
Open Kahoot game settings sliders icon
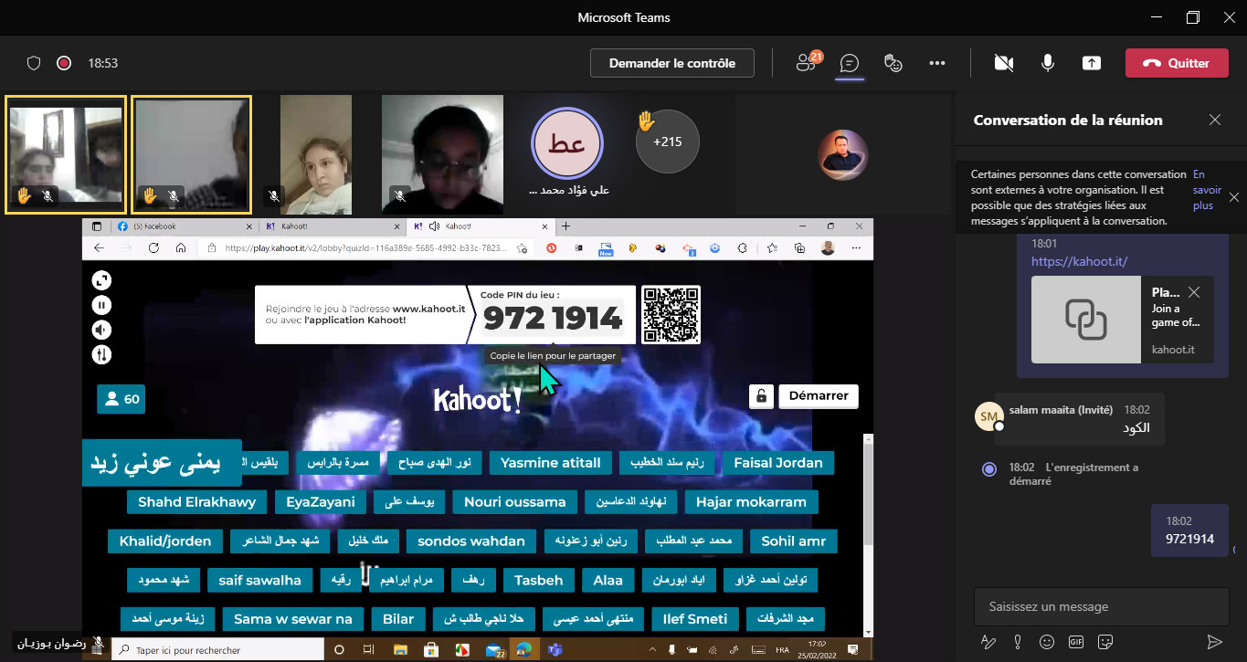(102, 354)
